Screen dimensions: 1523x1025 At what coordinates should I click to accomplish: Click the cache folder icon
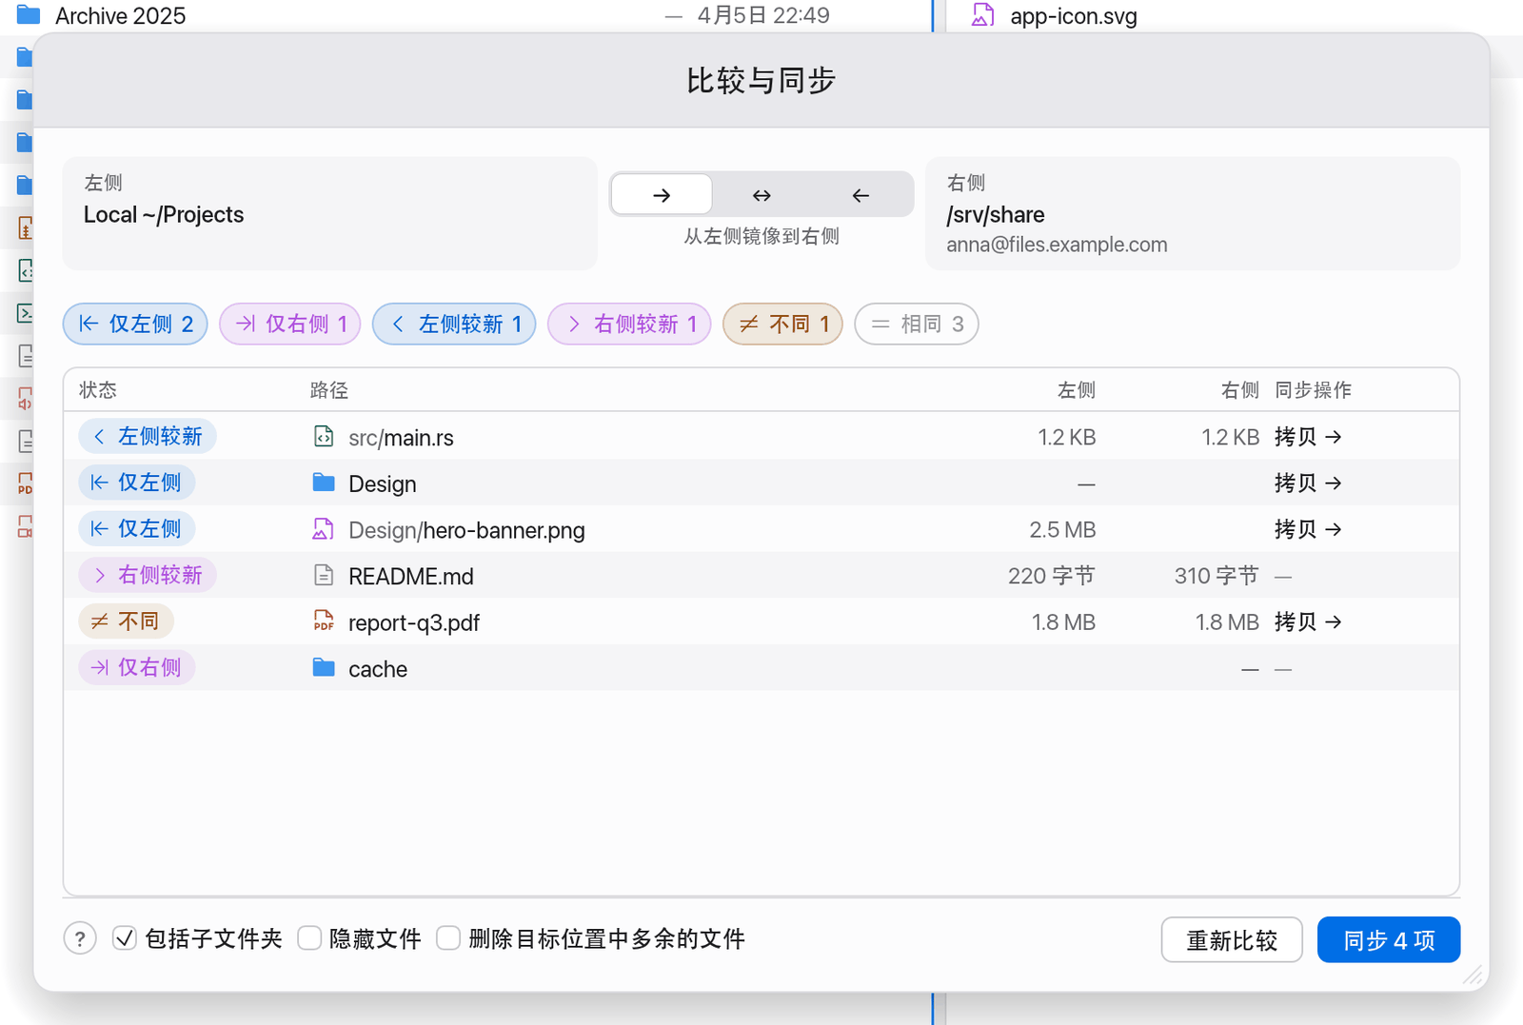click(x=324, y=668)
